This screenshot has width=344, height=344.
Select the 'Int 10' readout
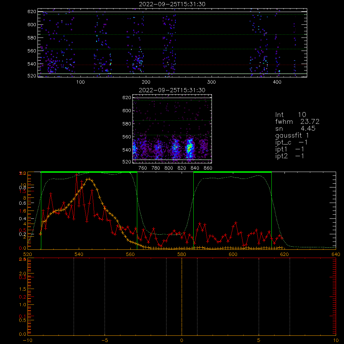click(291, 115)
